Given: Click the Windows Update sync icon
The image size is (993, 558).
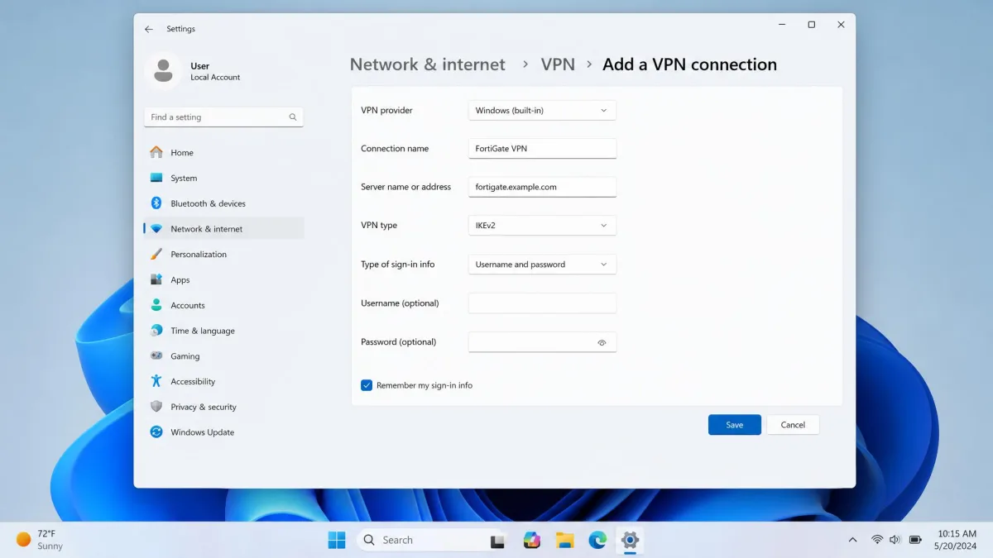Looking at the screenshot, I should point(156,432).
